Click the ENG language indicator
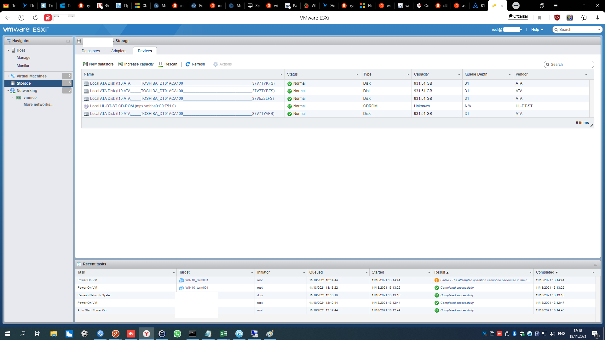 click(562, 334)
